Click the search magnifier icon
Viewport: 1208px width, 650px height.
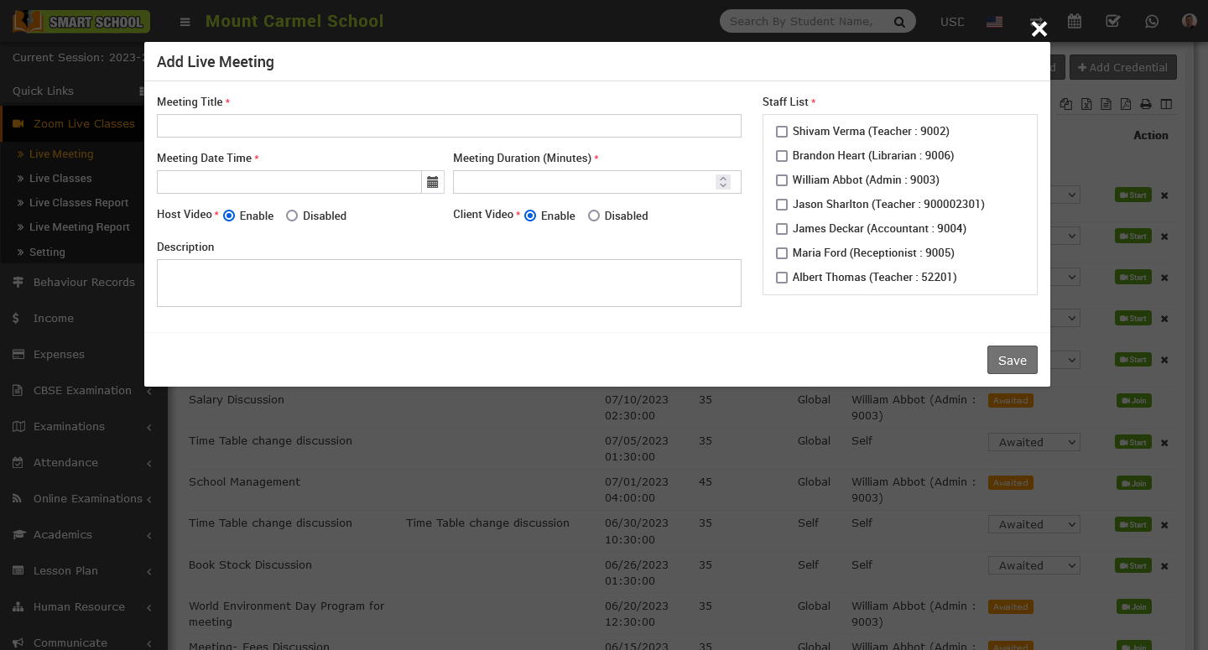click(899, 22)
